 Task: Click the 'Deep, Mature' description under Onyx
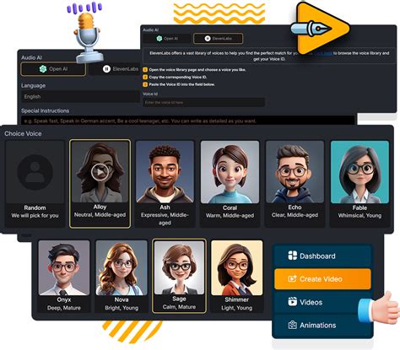click(x=64, y=308)
